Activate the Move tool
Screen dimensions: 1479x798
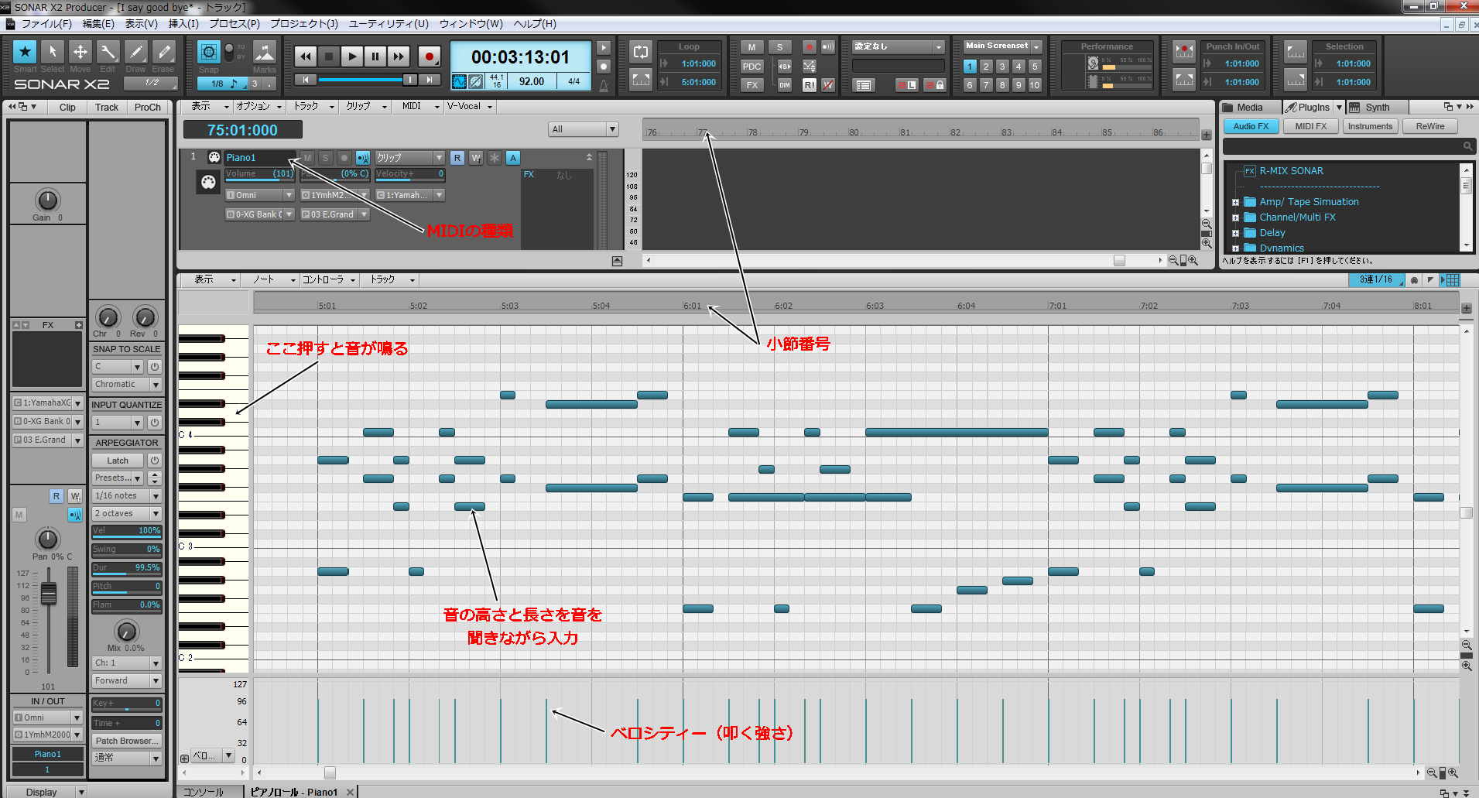point(80,52)
